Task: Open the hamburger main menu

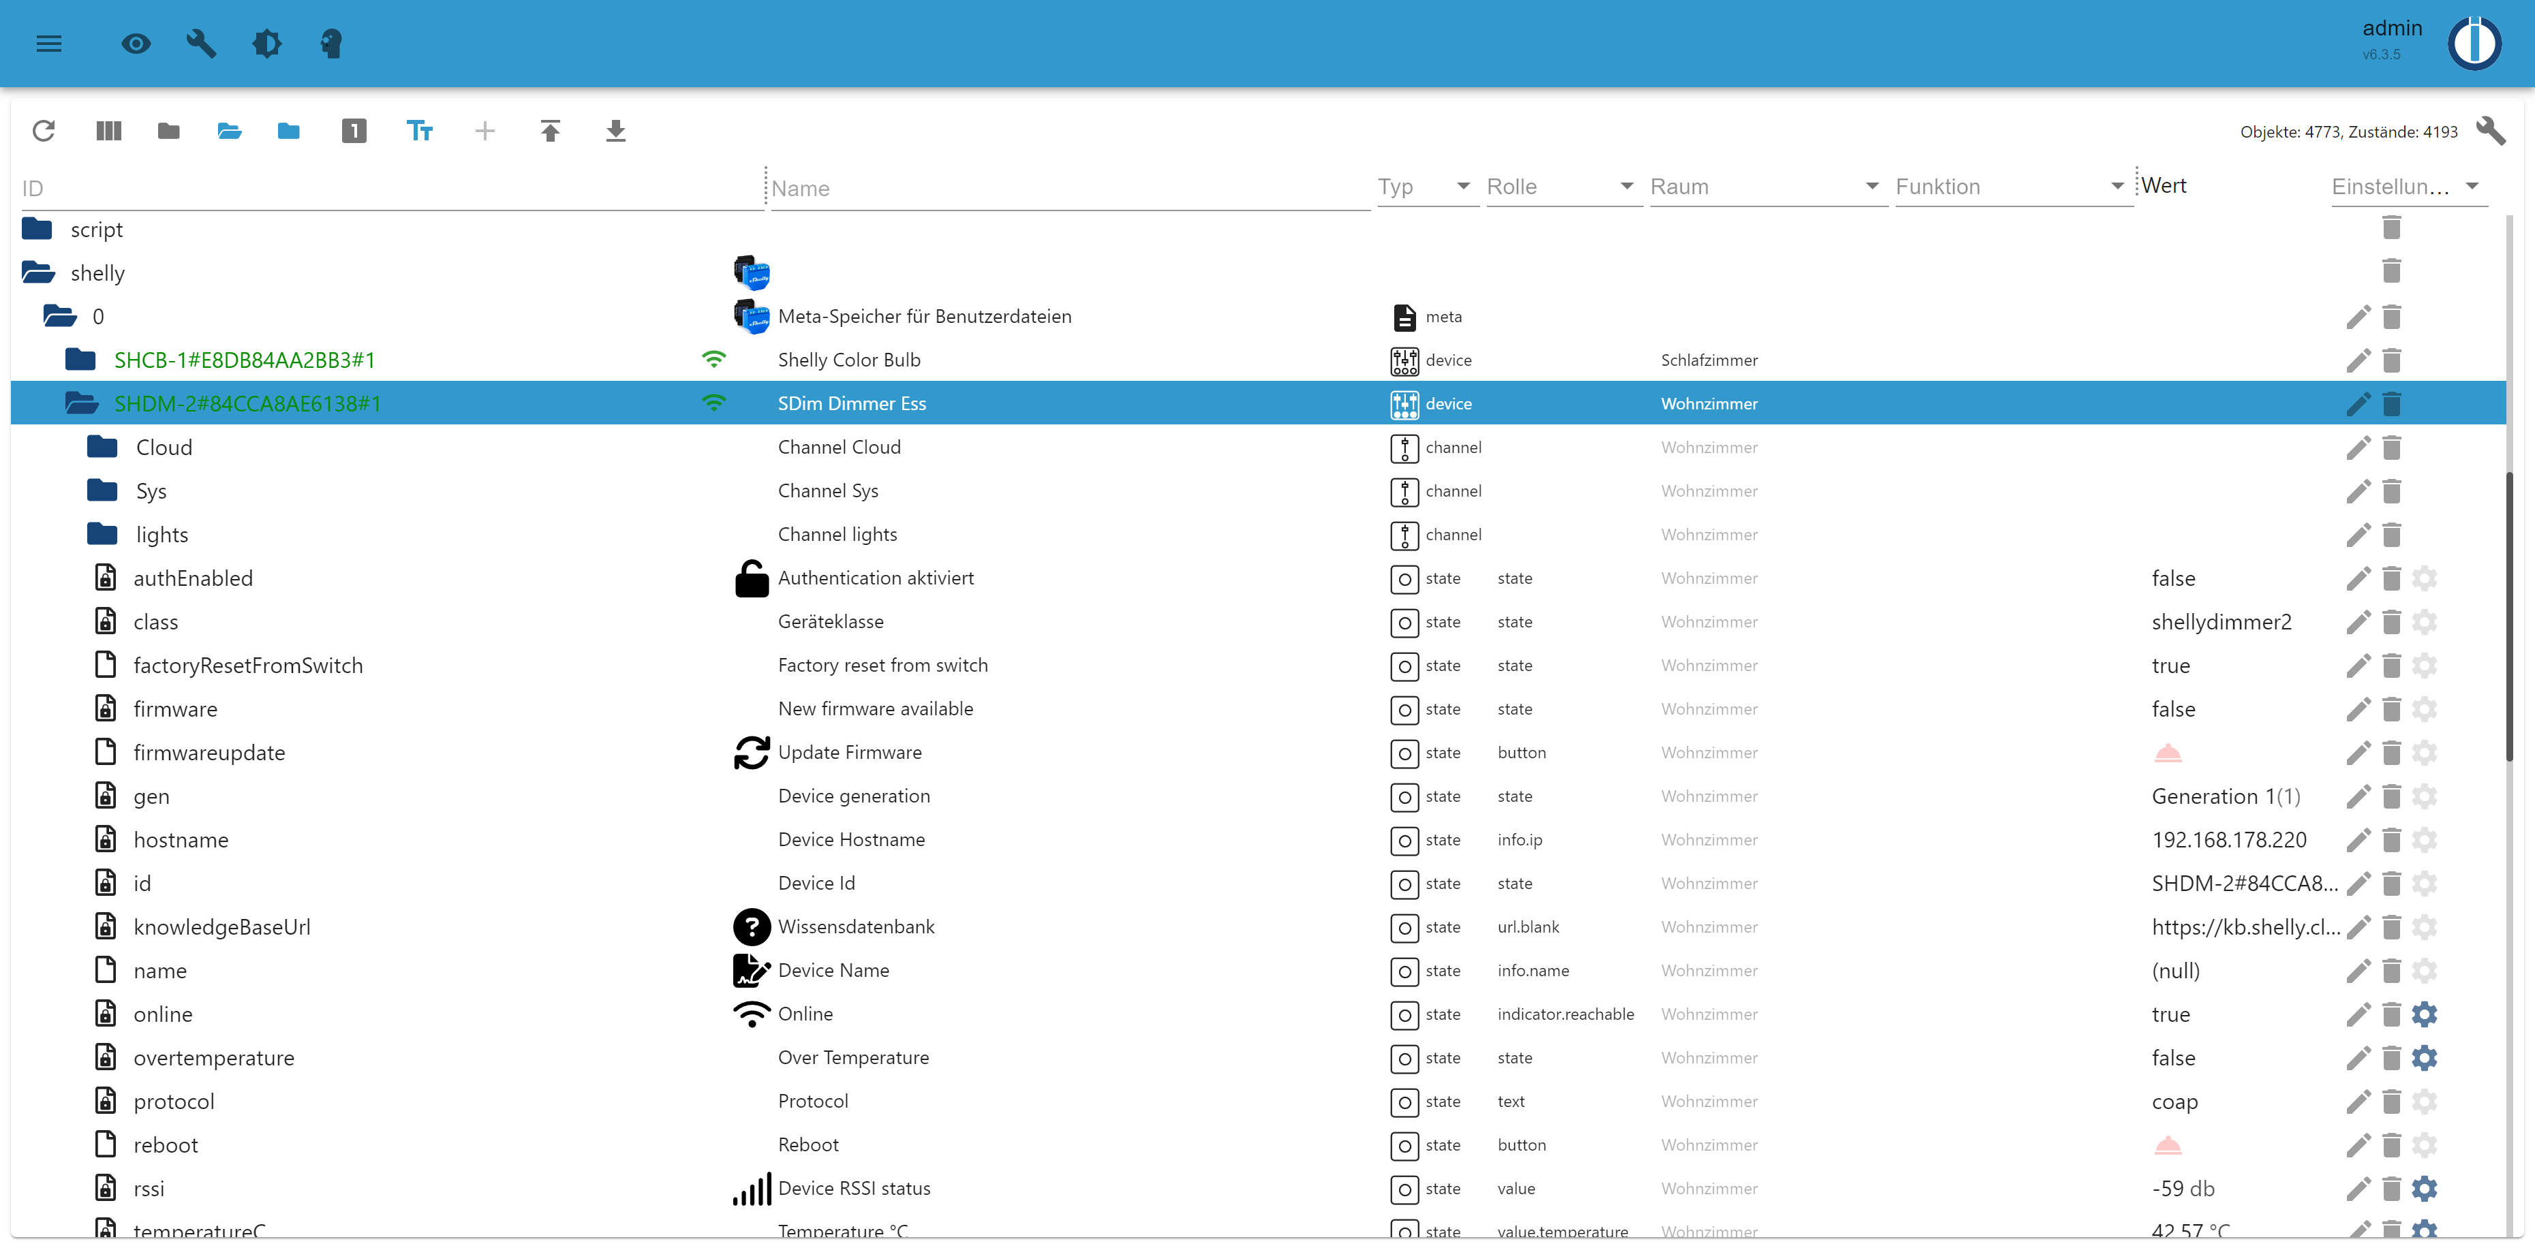Action: pos(48,44)
